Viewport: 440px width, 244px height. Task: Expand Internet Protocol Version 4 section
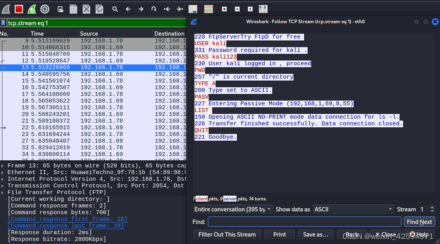coord(2,179)
